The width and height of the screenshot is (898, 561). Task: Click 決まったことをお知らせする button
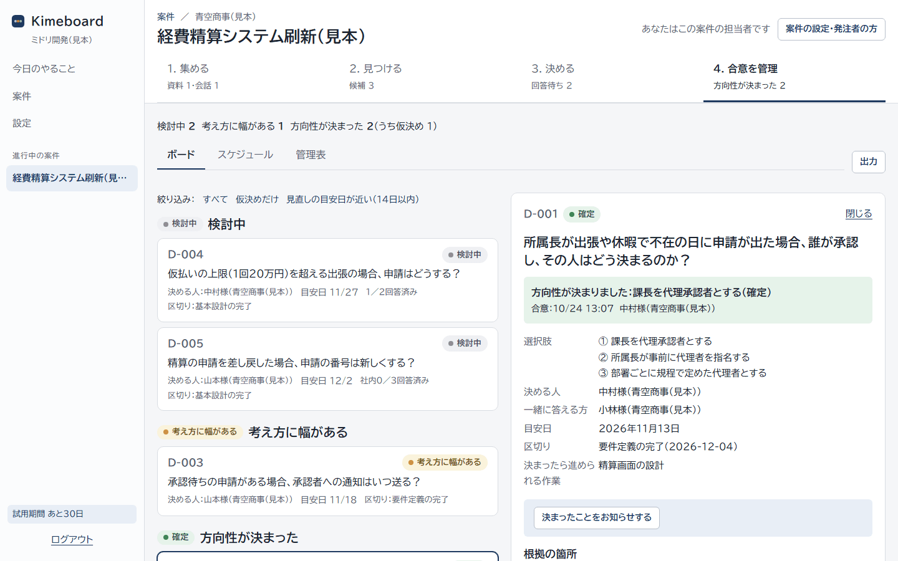[597, 518]
